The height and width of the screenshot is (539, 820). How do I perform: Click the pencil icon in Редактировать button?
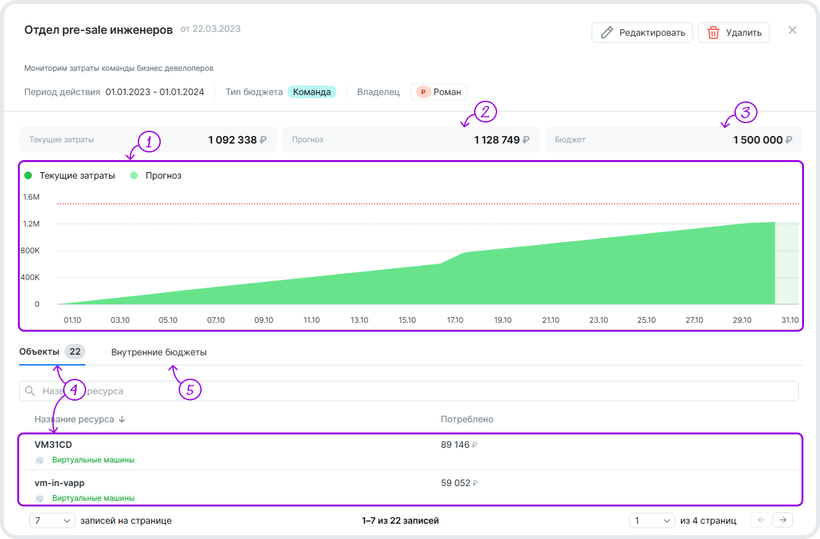click(607, 33)
